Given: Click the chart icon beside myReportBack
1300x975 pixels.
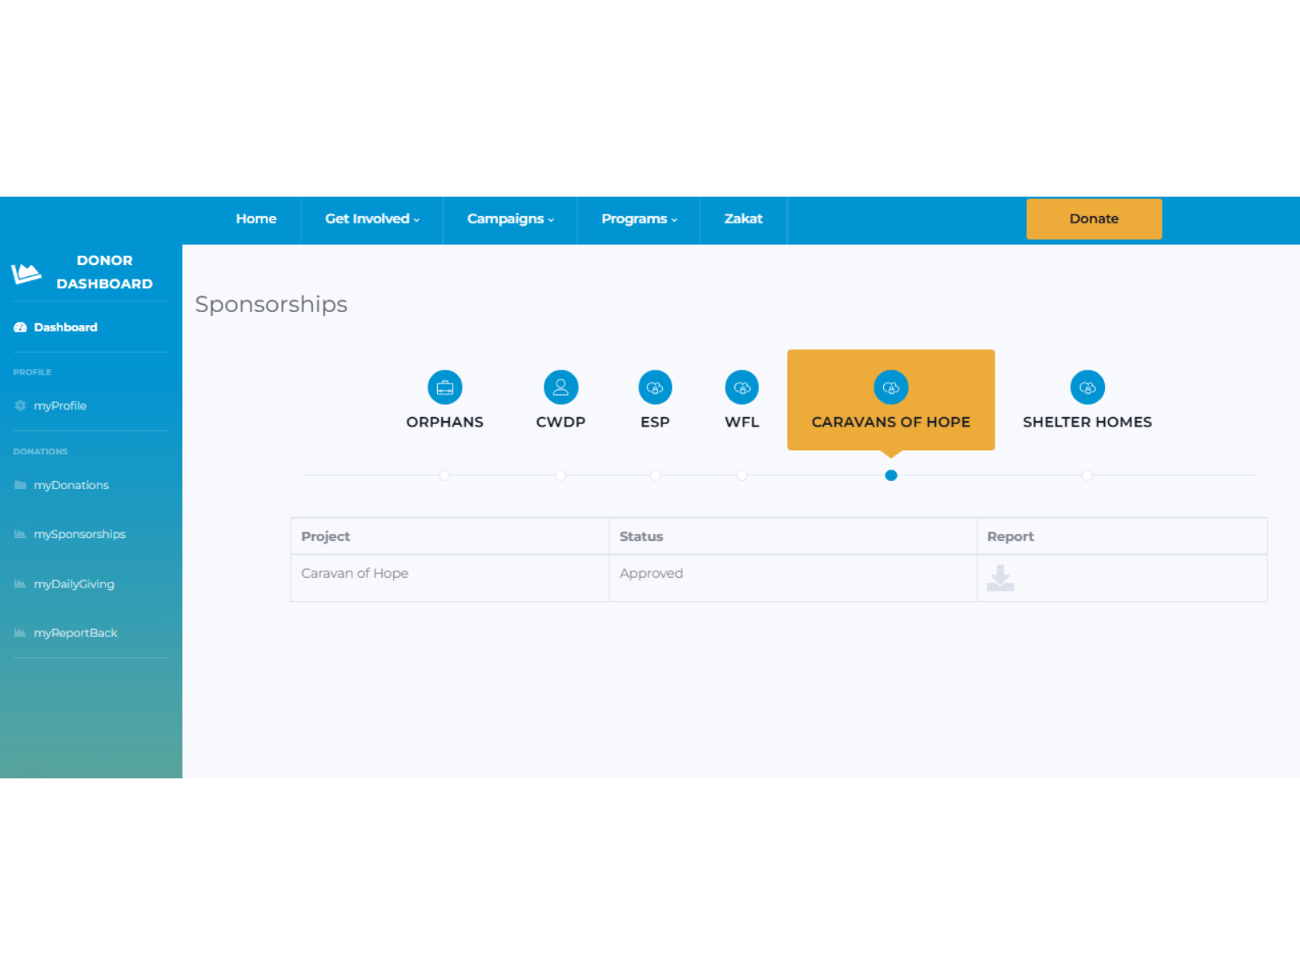Looking at the screenshot, I should pos(20,633).
